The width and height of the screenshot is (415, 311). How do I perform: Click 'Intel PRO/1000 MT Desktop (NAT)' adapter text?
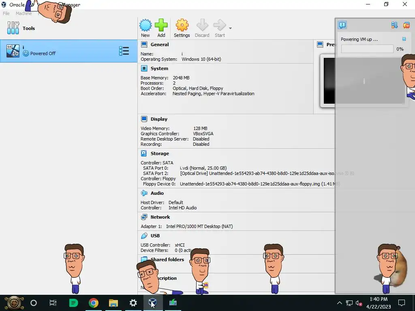click(199, 226)
